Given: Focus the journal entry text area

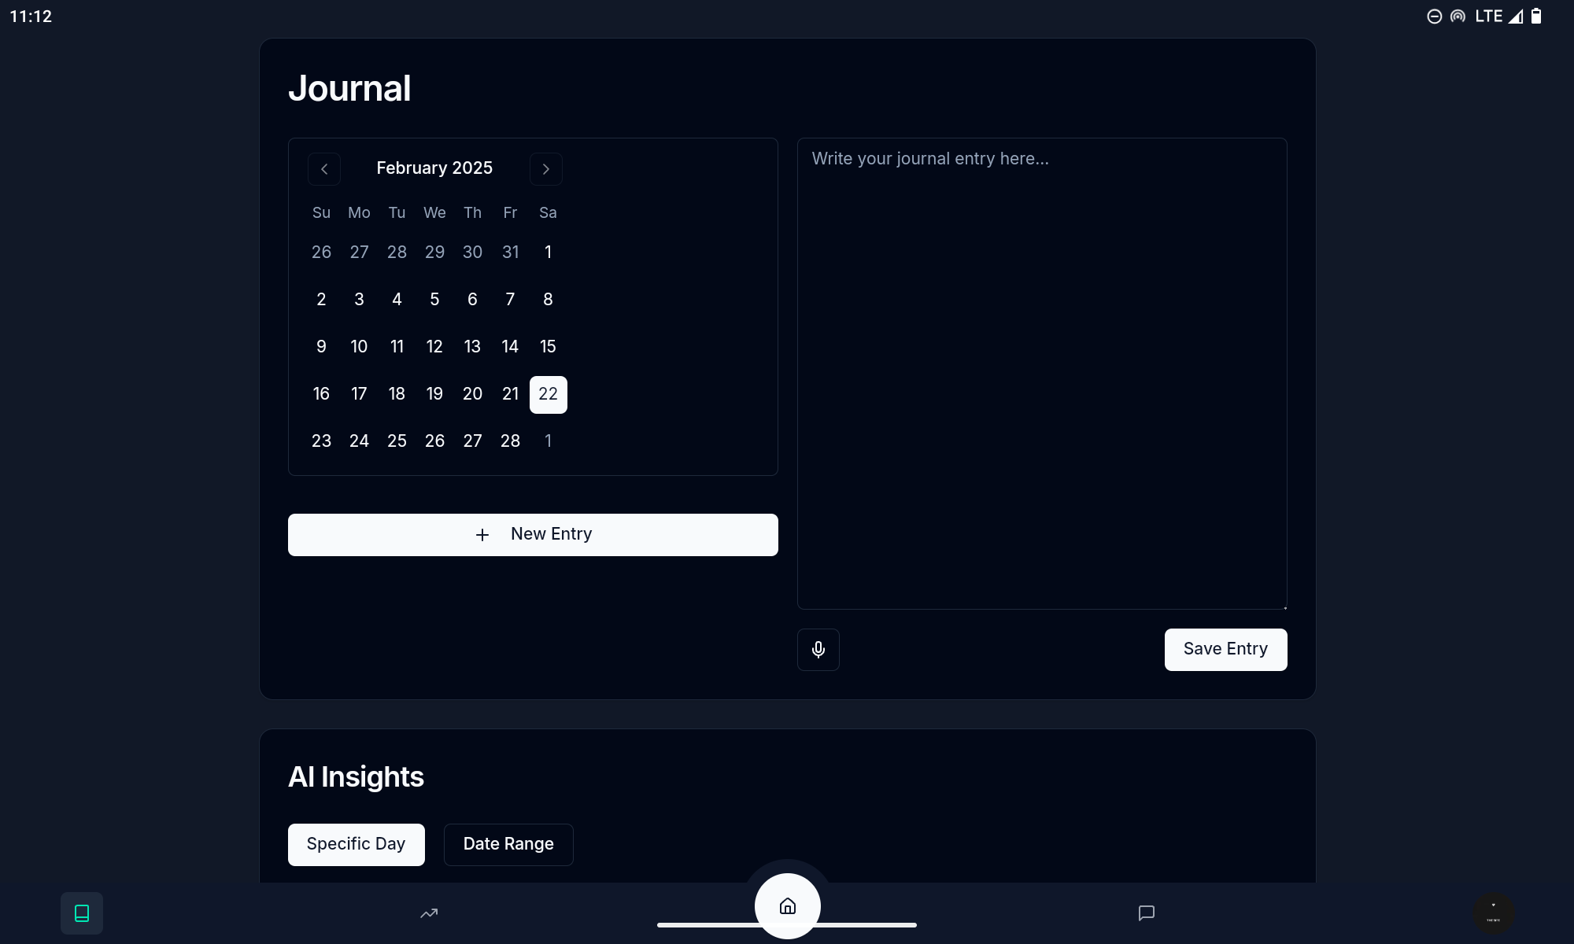Looking at the screenshot, I should 1042,374.
